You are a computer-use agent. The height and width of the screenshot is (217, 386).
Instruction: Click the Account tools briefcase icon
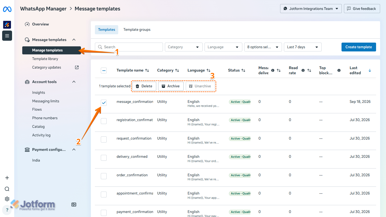pyautogui.click(x=27, y=82)
